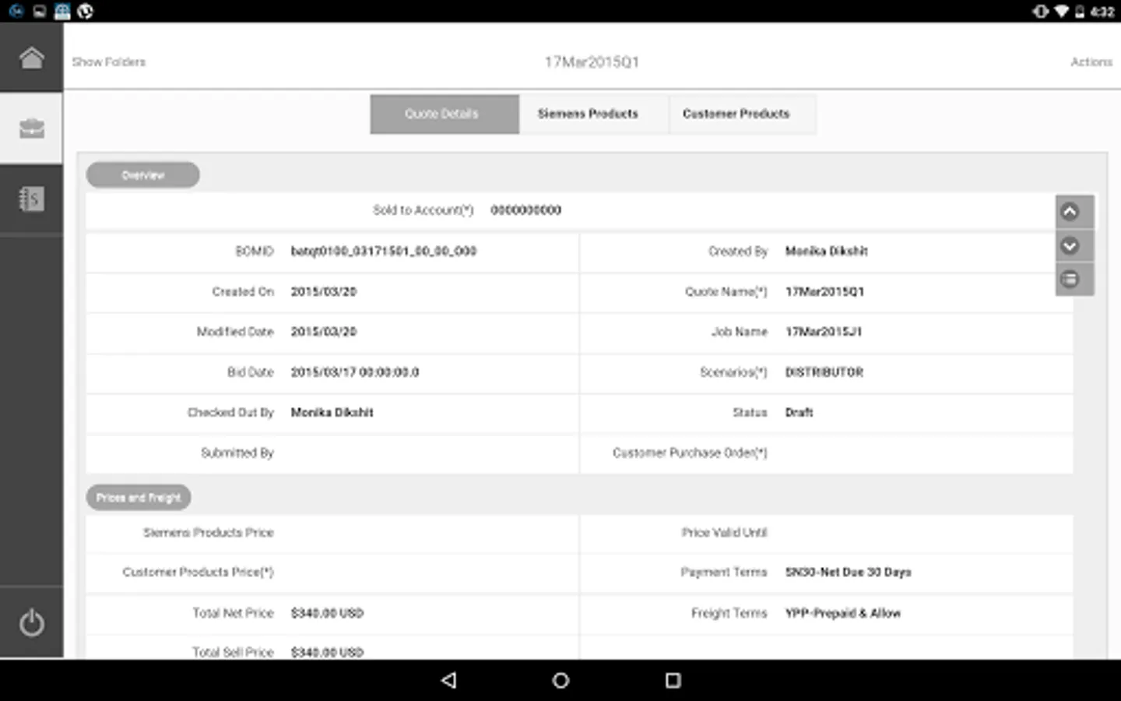1121x701 pixels.
Task: Click the up chevron navigation button
Action: 1070,212
